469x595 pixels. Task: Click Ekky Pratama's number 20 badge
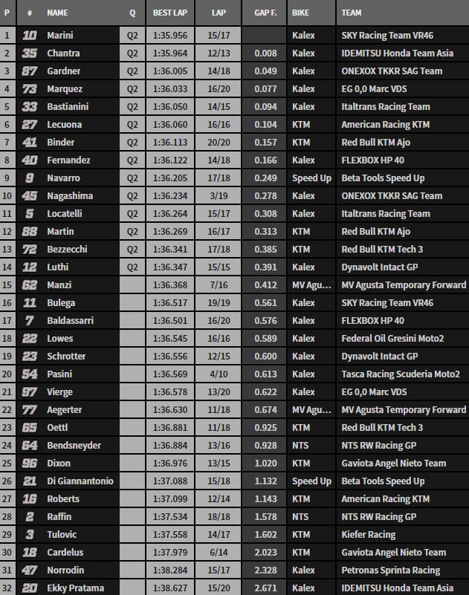30,588
